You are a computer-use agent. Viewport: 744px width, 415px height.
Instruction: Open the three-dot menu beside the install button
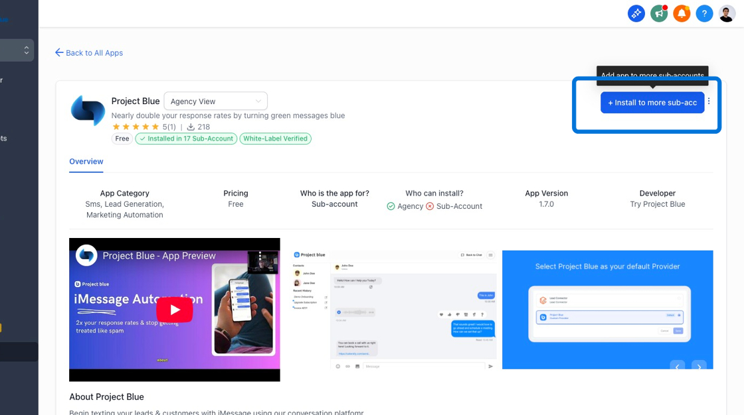click(x=709, y=101)
